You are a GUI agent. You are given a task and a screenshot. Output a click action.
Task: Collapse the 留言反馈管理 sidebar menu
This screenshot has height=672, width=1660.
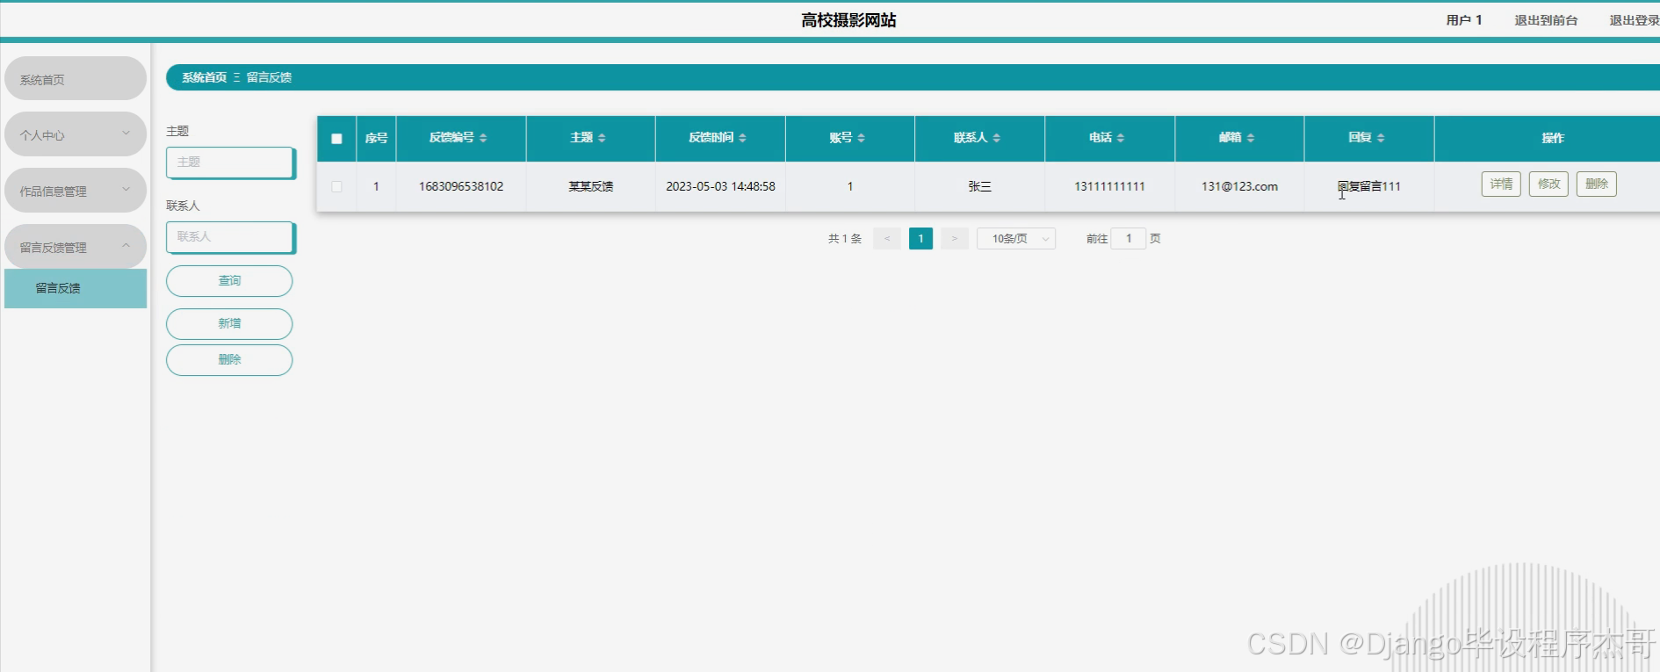point(76,247)
